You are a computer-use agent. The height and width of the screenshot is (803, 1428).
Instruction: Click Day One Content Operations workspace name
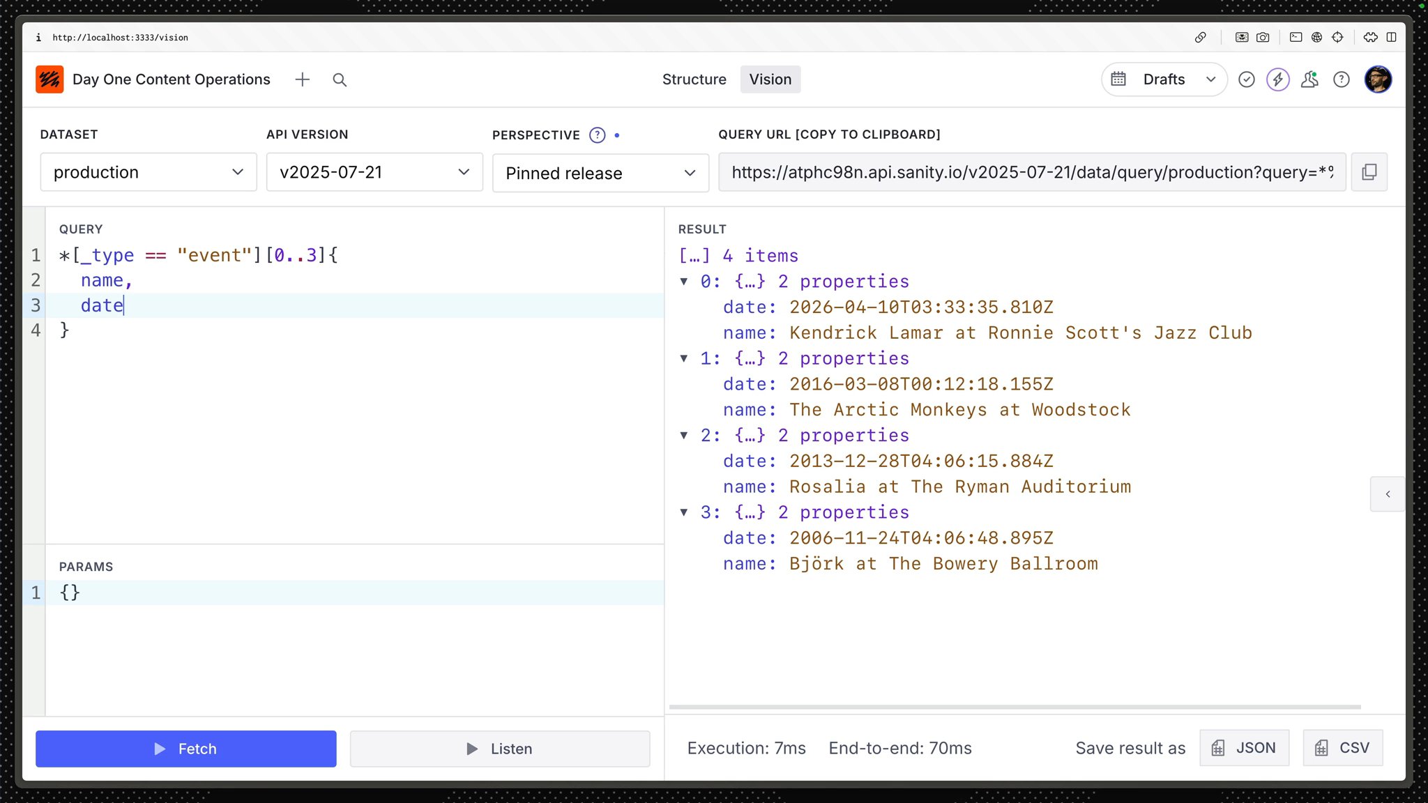point(171,79)
